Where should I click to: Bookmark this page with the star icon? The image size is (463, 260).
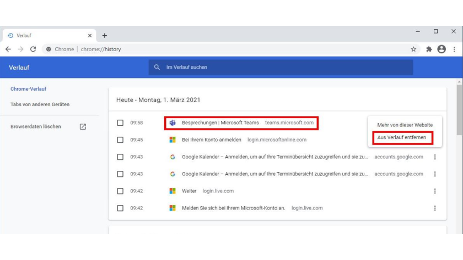coord(413,49)
